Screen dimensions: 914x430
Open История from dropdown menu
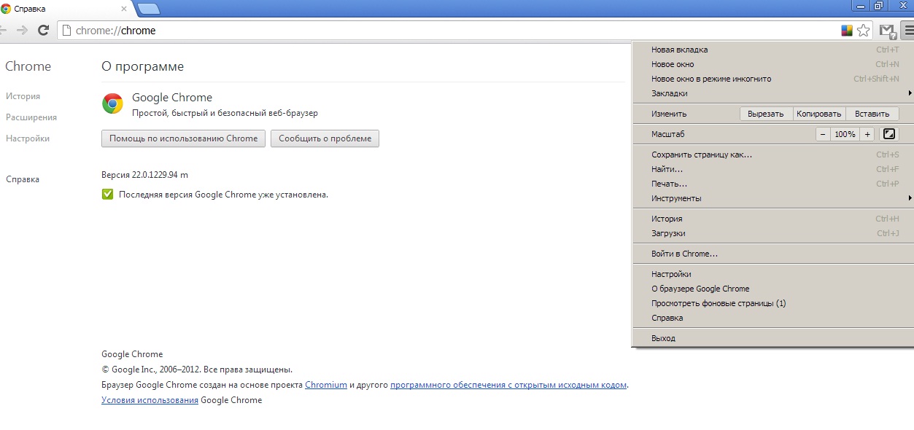pos(772,219)
